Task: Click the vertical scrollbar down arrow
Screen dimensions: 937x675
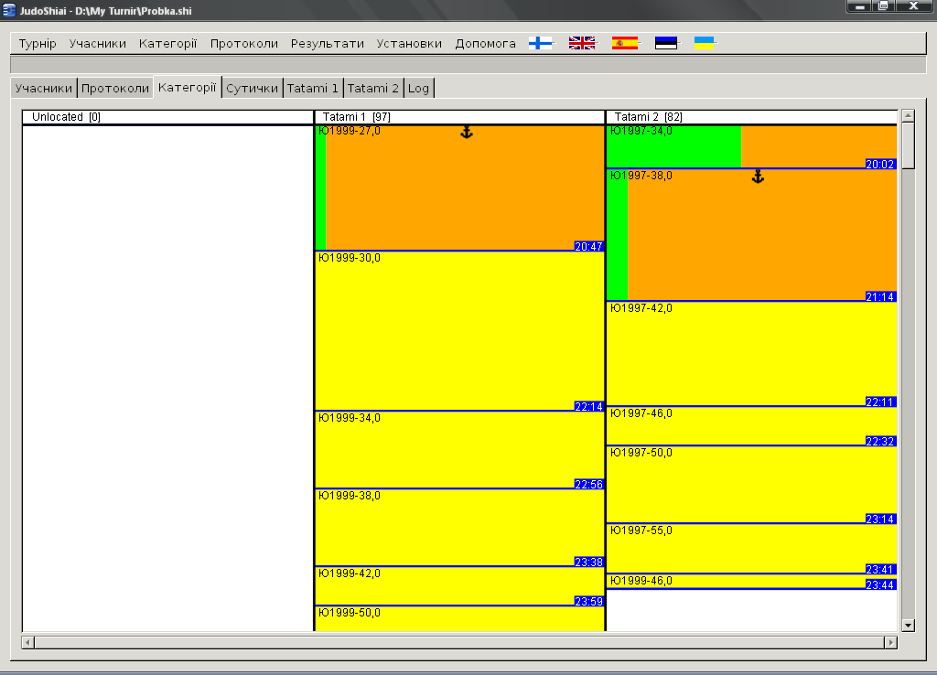Action: (909, 625)
